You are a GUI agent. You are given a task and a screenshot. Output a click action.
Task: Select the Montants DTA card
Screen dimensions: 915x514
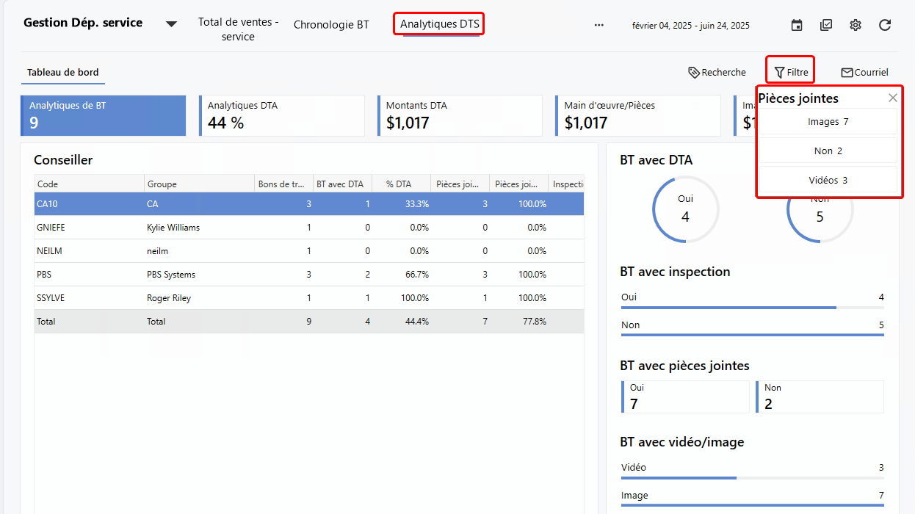click(460, 115)
